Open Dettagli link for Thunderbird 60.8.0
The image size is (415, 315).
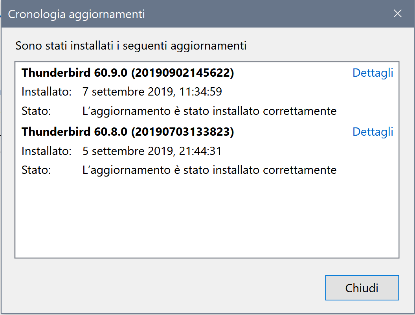click(373, 132)
